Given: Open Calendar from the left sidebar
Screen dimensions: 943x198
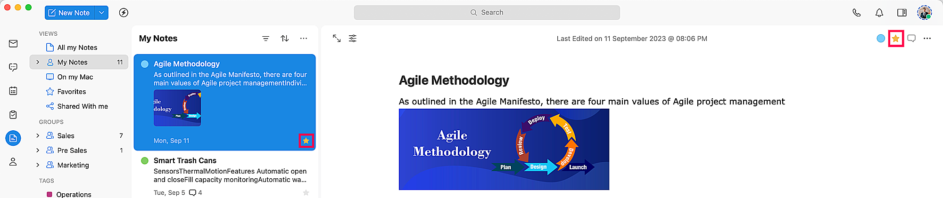Looking at the screenshot, I should pyautogui.click(x=13, y=91).
